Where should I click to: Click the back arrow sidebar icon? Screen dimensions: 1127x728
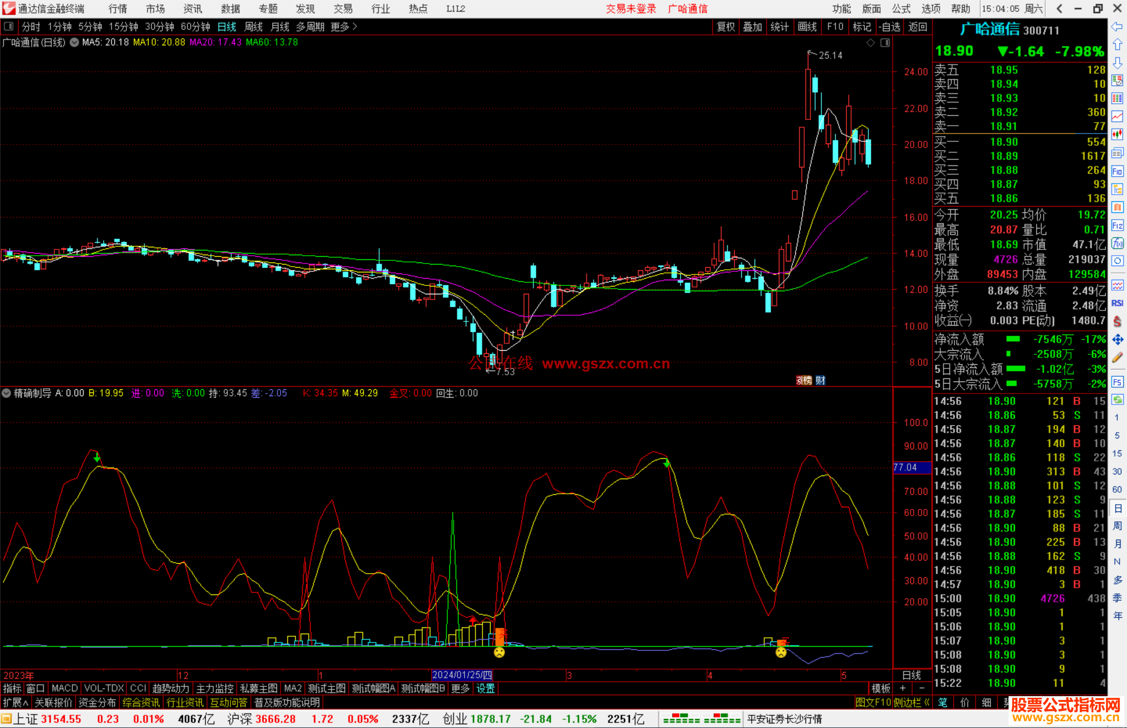tap(1117, 27)
